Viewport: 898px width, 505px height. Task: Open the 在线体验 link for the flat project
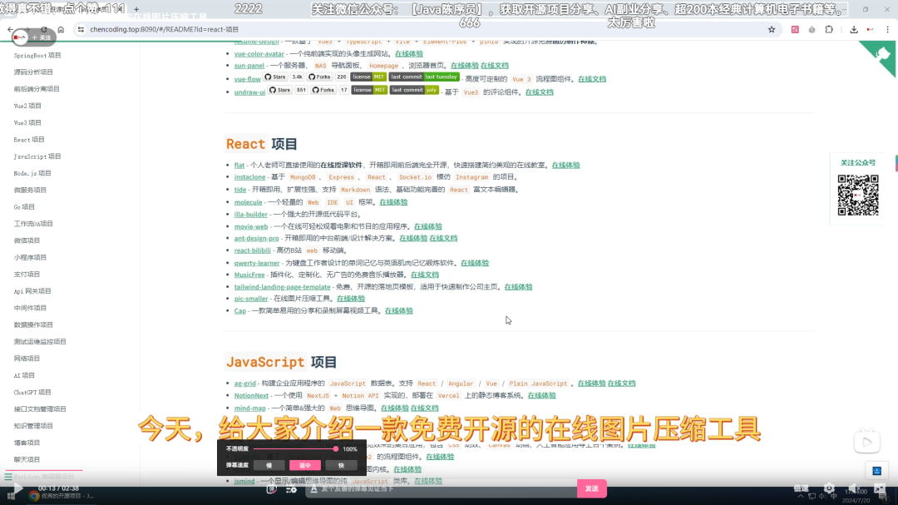tap(565, 166)
